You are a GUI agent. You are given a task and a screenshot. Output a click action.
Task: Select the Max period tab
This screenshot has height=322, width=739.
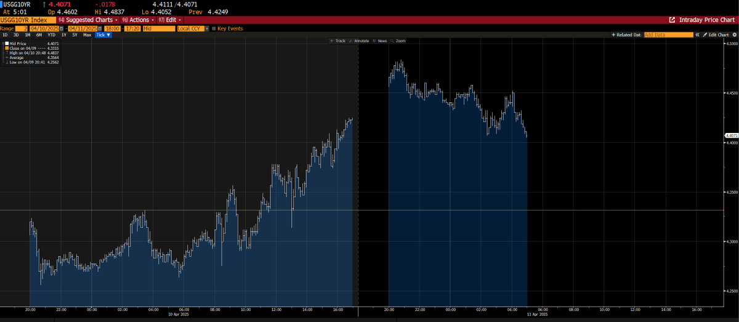[87, 35]
